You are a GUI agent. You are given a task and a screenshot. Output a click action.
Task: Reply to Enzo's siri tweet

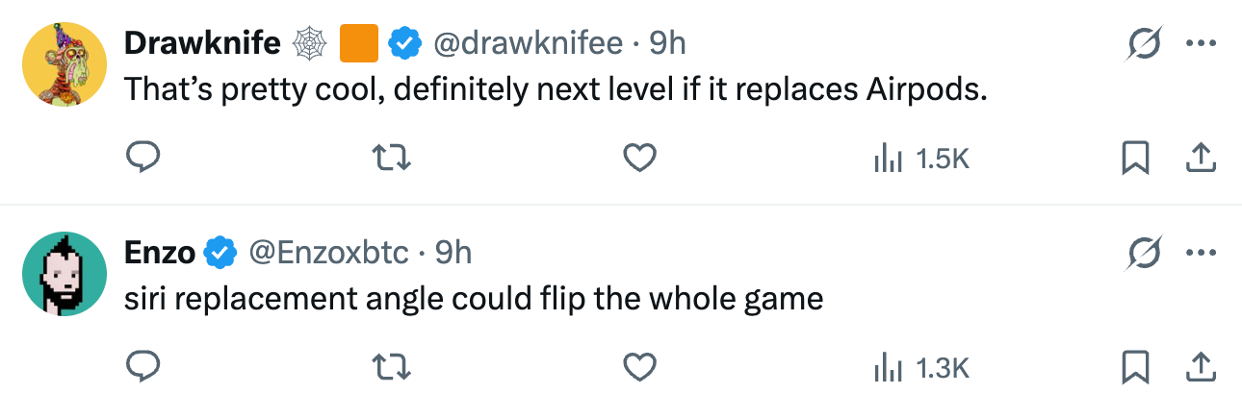143,367
